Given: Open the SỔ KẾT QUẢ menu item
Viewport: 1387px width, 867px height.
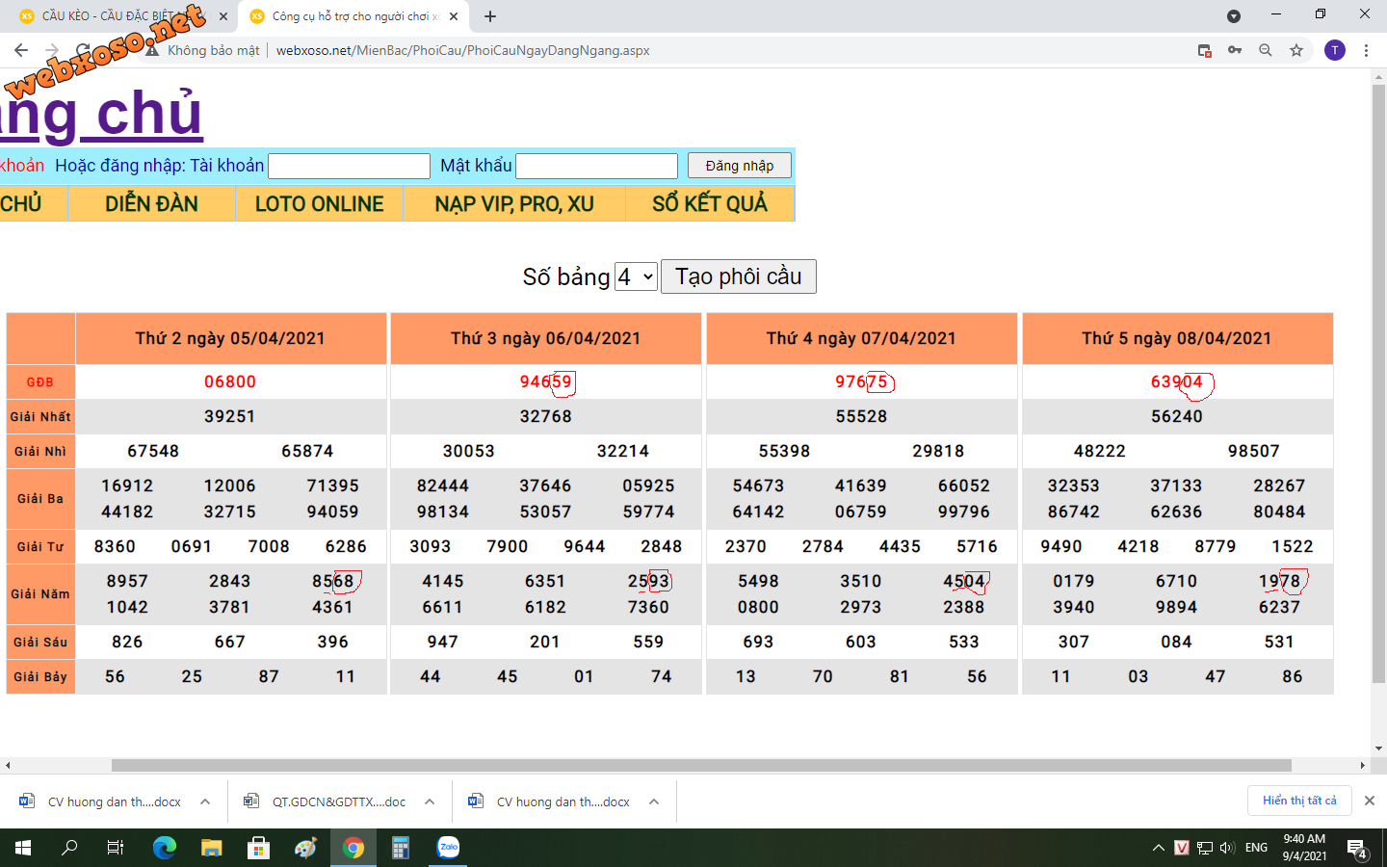Looking at the screenshot, I should point(710,204).
